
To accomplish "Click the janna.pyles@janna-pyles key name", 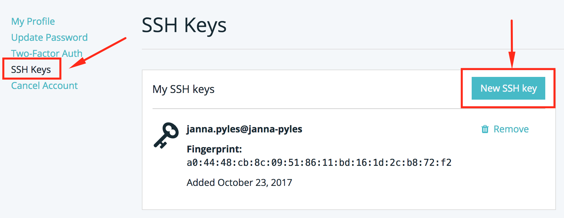I will tap(244, 129).
